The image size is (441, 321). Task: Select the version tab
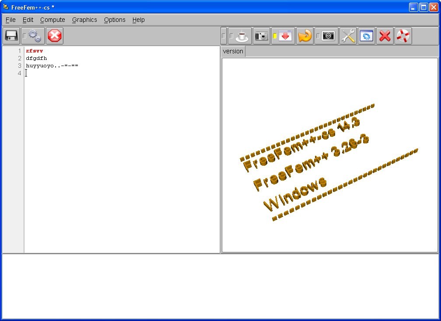click(x=233, y=52)
